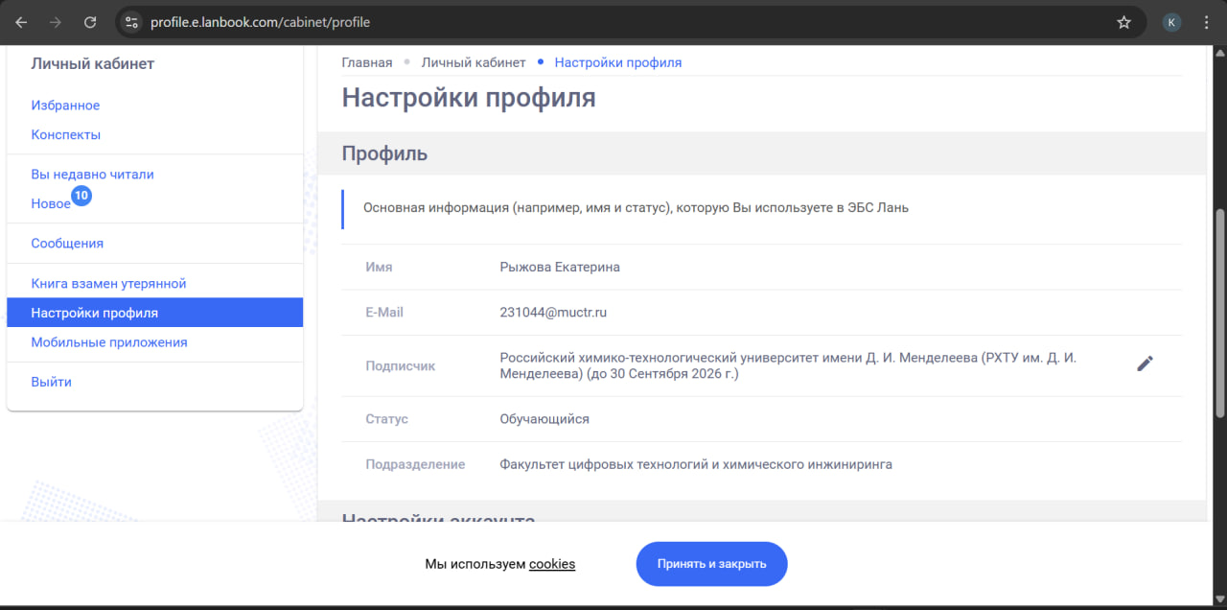1227x610 pixels.
Task: Open site information via the address bar icon
Action: [x=130, y=21]
